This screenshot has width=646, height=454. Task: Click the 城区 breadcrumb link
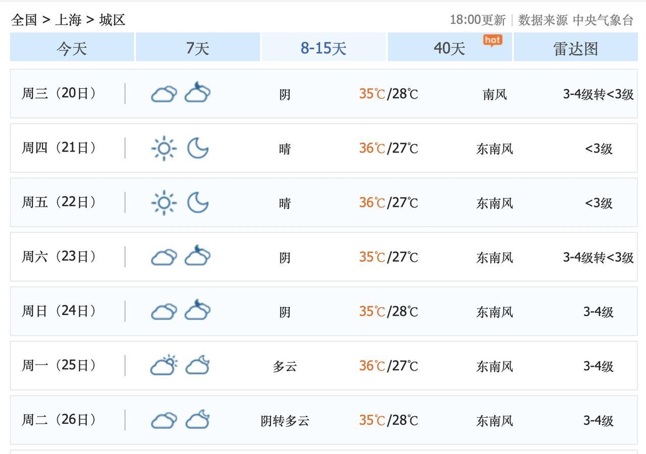(x=112, y=20)
